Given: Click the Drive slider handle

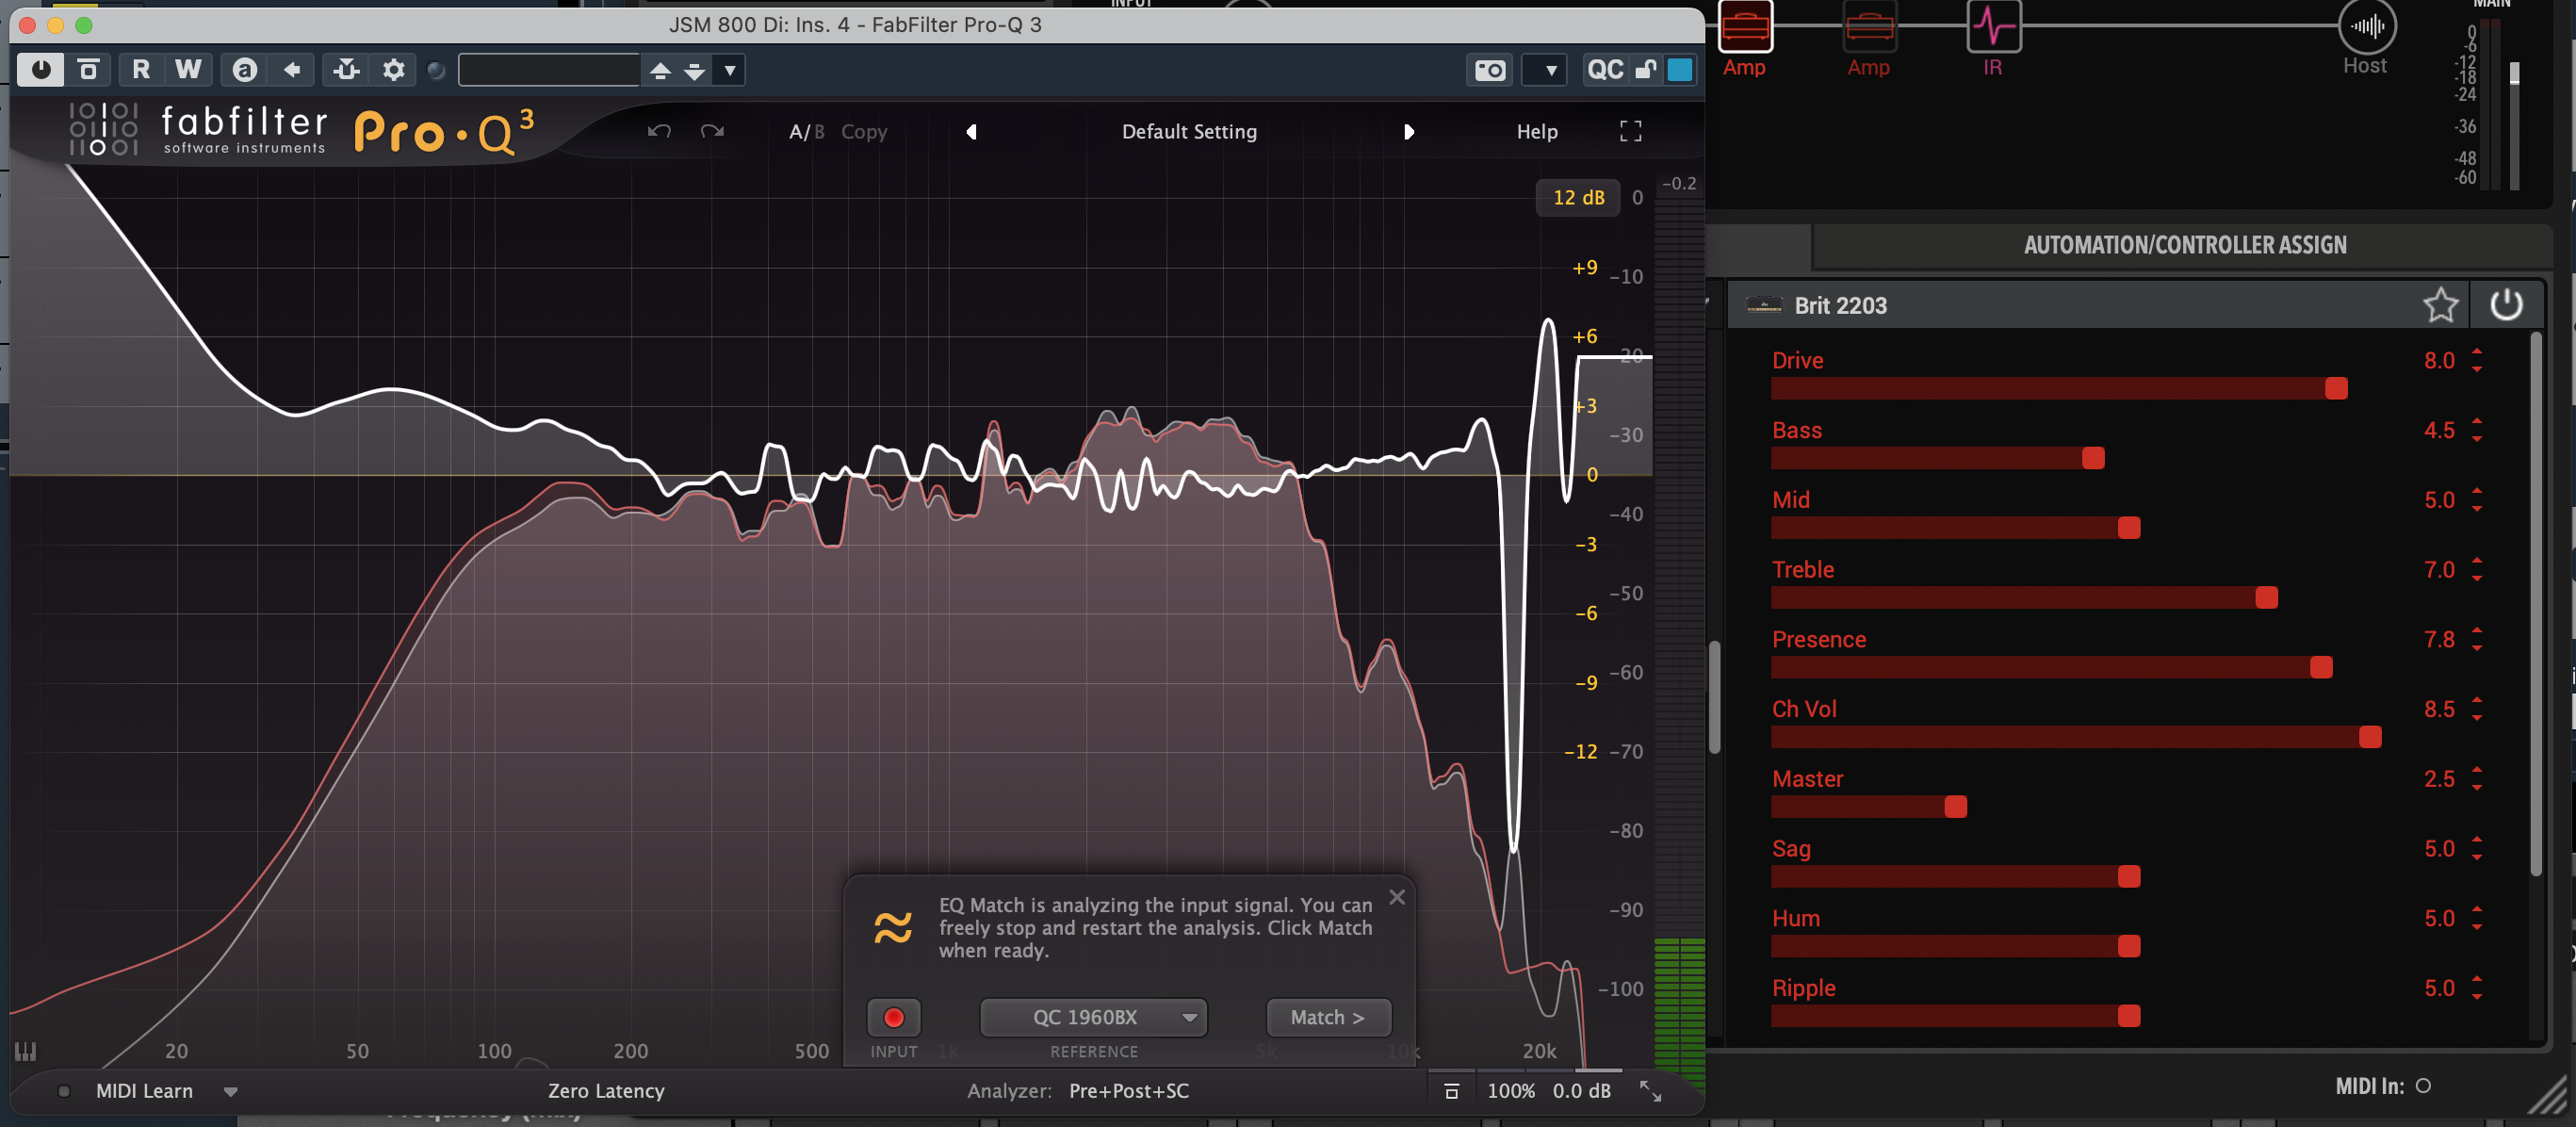Looking at the screenshot, I should (x=2336, y=389).
